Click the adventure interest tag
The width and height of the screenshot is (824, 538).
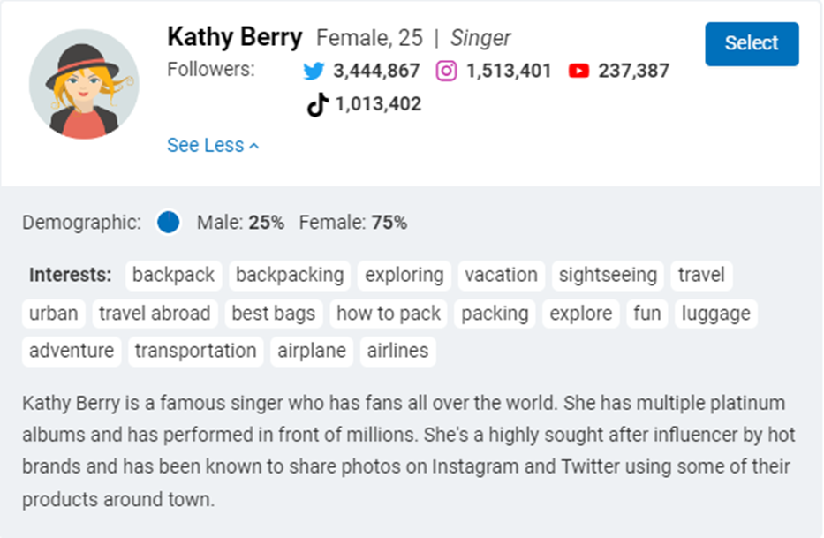(x=72, y=351)
